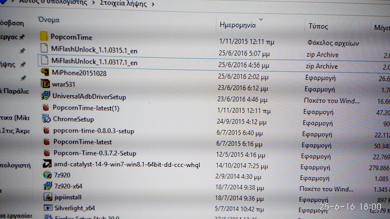This screenshot has width=390, height=219.
Task: Sort by the Ημερομηνία column header
Action: (238, 25)
